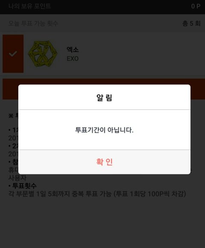The image size is (205, 248).
Task: Tap the 총 5 회 vote count
Action: [191, 24]
